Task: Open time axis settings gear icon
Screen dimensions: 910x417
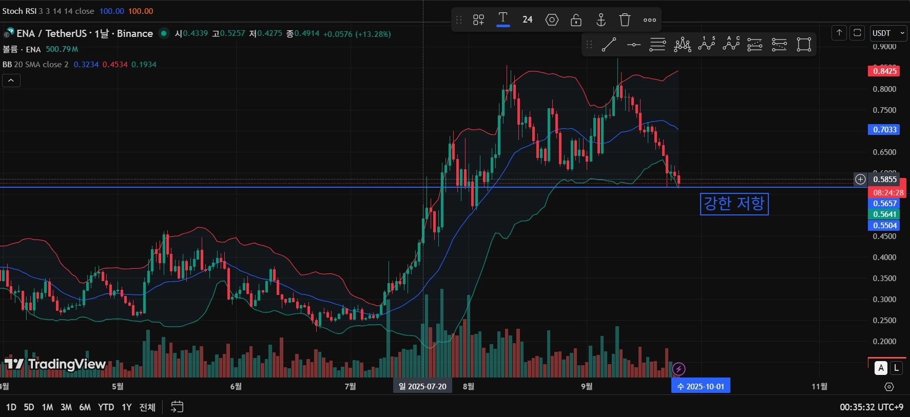Action: (x=889, y=387)
